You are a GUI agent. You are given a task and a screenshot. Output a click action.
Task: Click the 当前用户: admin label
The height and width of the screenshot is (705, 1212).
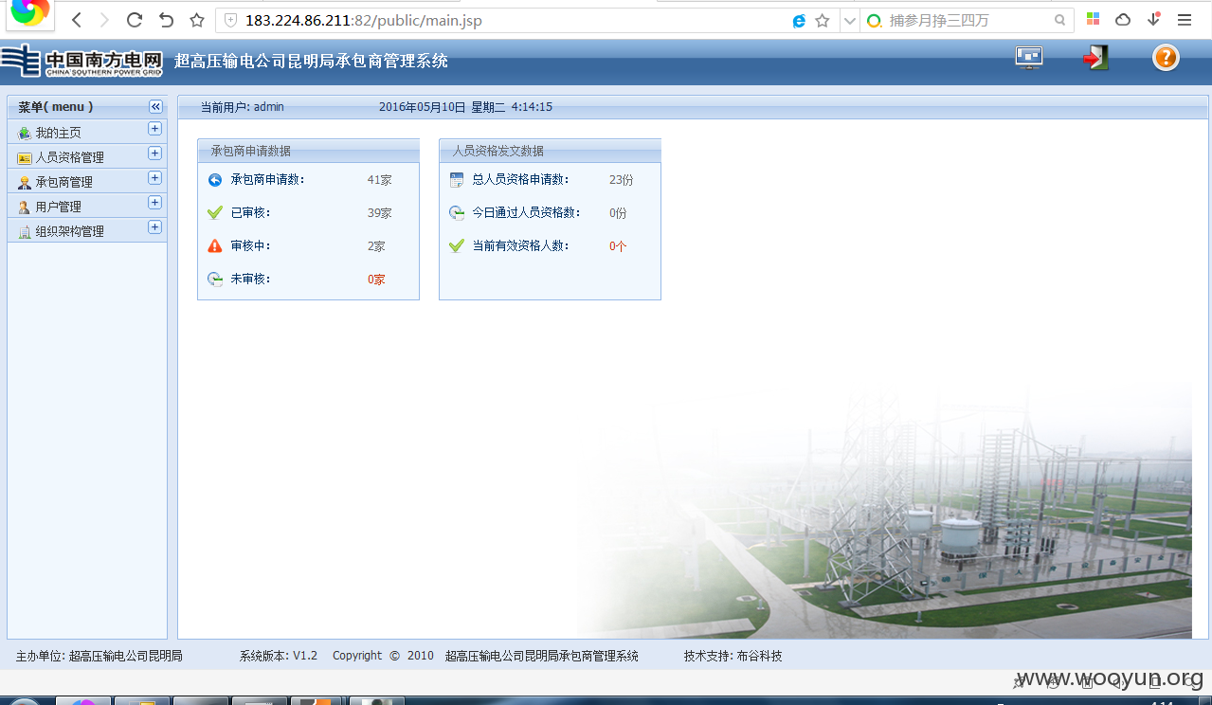point(243,107)
